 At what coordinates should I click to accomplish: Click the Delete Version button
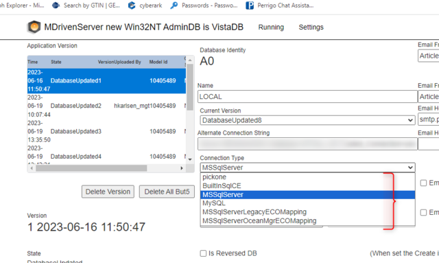108,192
